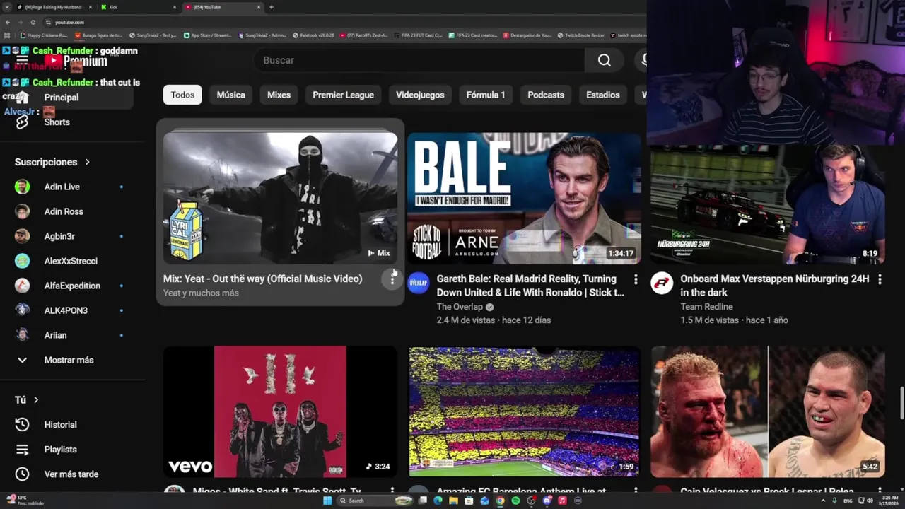905x509 pixels.
Task: Open Migos vevo video thumbnail
Action: tap(280, 411)
